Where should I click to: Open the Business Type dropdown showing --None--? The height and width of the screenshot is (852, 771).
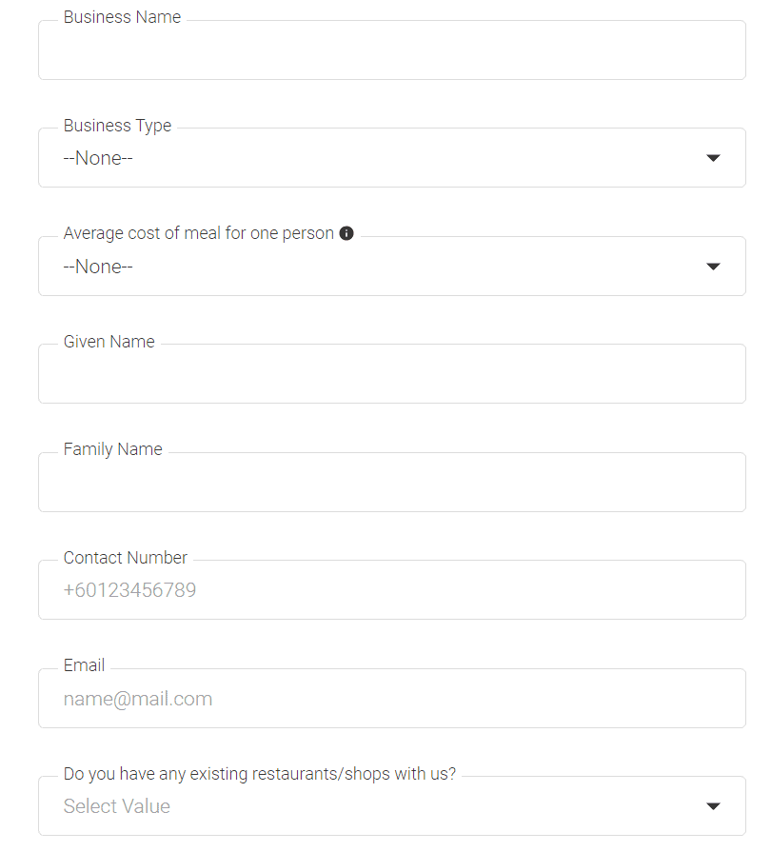(392, 158)
